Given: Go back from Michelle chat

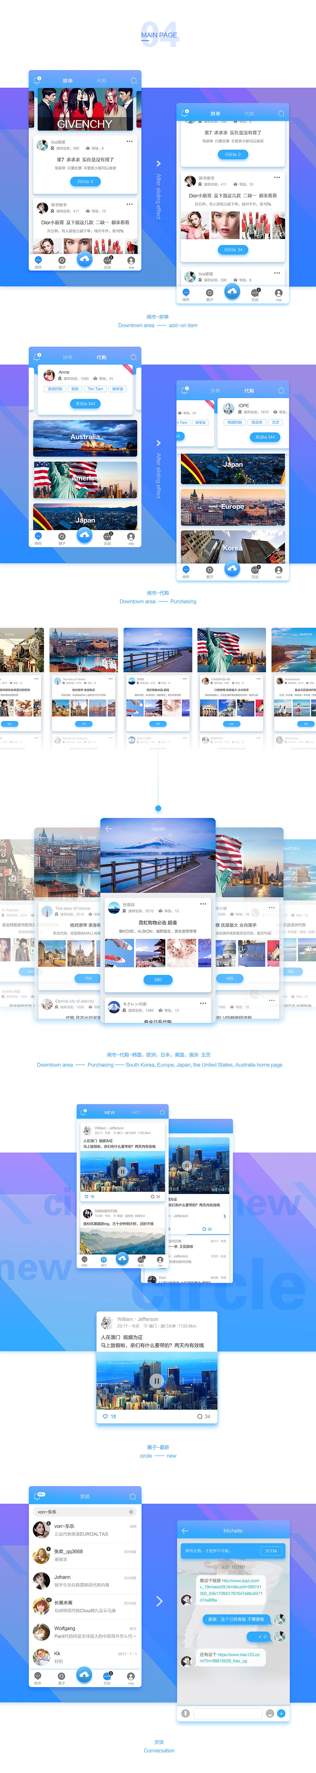Looking at the screenshot, I should click(185, 1531).
